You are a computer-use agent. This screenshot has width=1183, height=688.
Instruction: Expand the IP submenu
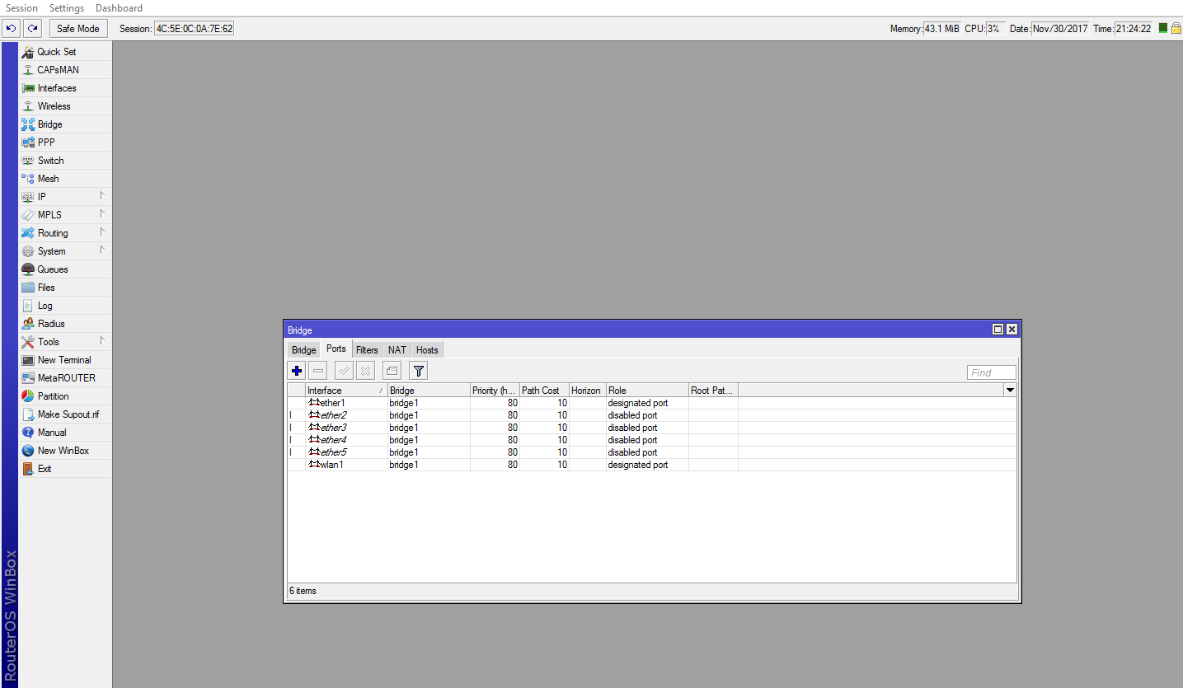65,197
